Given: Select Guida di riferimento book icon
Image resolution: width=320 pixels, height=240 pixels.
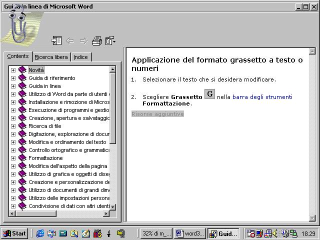Looking at the screenshot, I should [x=22, y=78].
